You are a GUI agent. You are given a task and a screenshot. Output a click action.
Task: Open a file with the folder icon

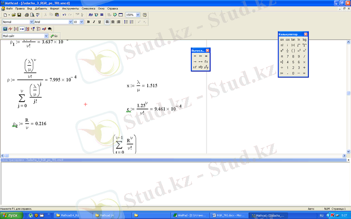[14, 15]
